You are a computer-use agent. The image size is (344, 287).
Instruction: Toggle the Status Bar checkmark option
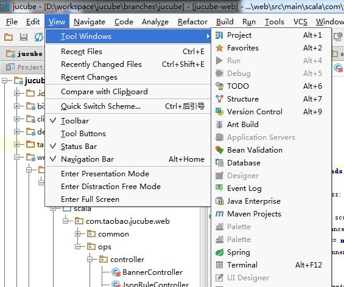point(128,147)
